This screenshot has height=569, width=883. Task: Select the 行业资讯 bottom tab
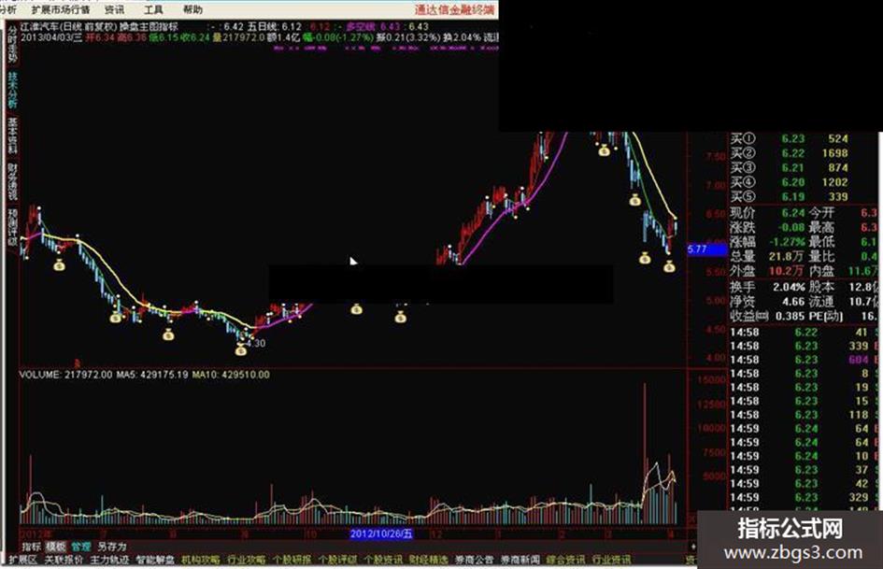click(612, 560)
